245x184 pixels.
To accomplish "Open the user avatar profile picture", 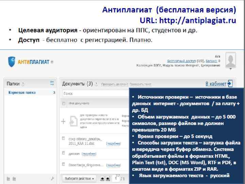I will click(x=231, y=60).
